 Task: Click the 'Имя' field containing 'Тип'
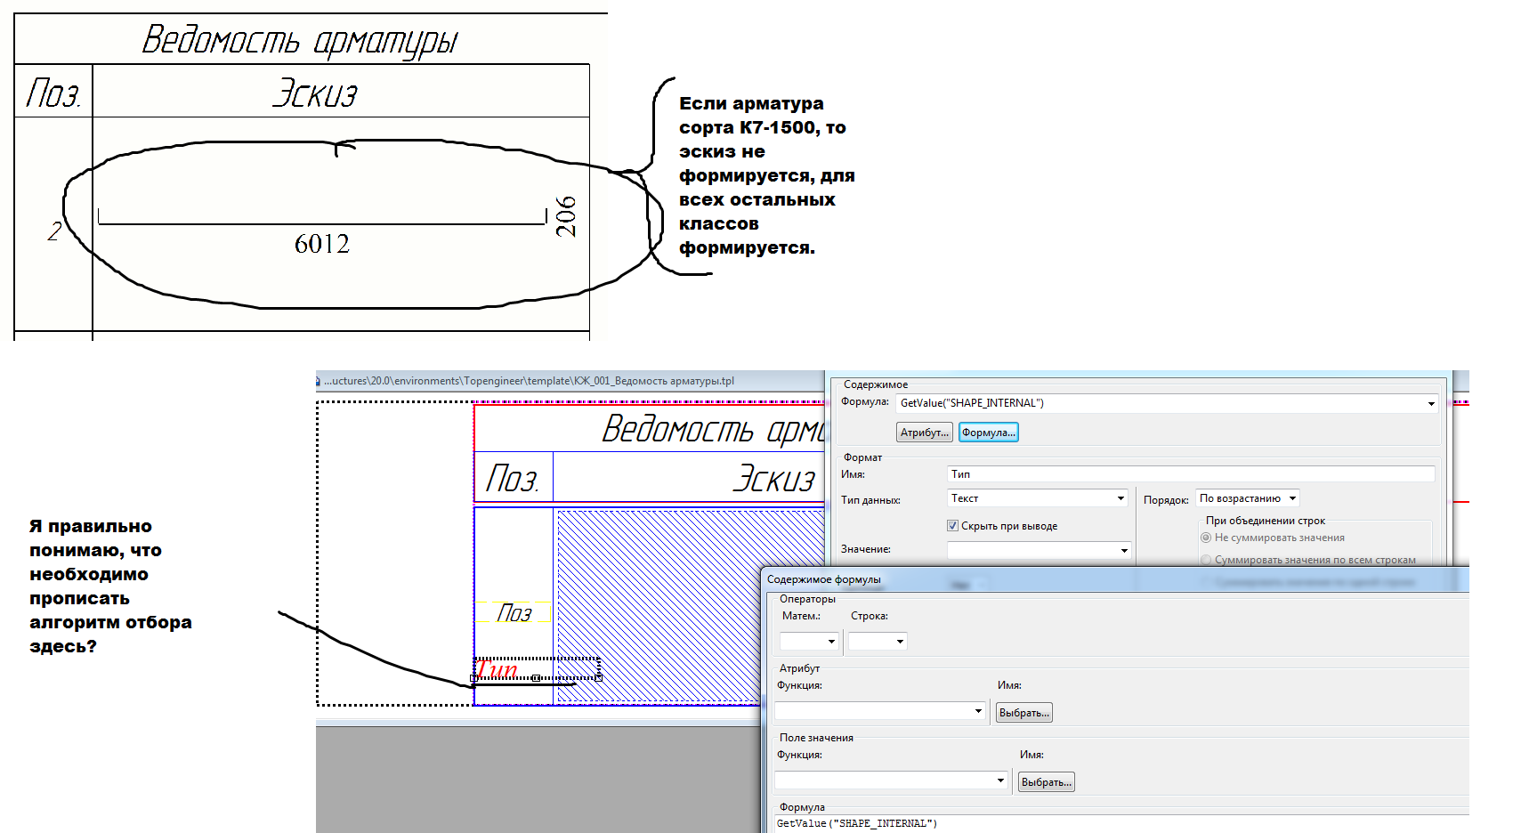coord(1191,474)
